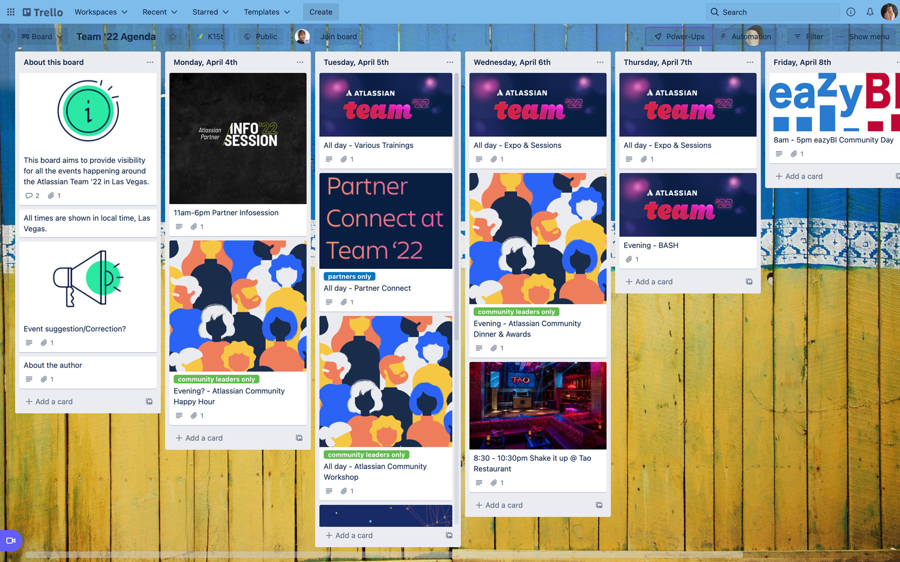This screenshot has width=900, height=562.
Task: Open the eazyBI Community Day card cover
Action: [835, 102]
